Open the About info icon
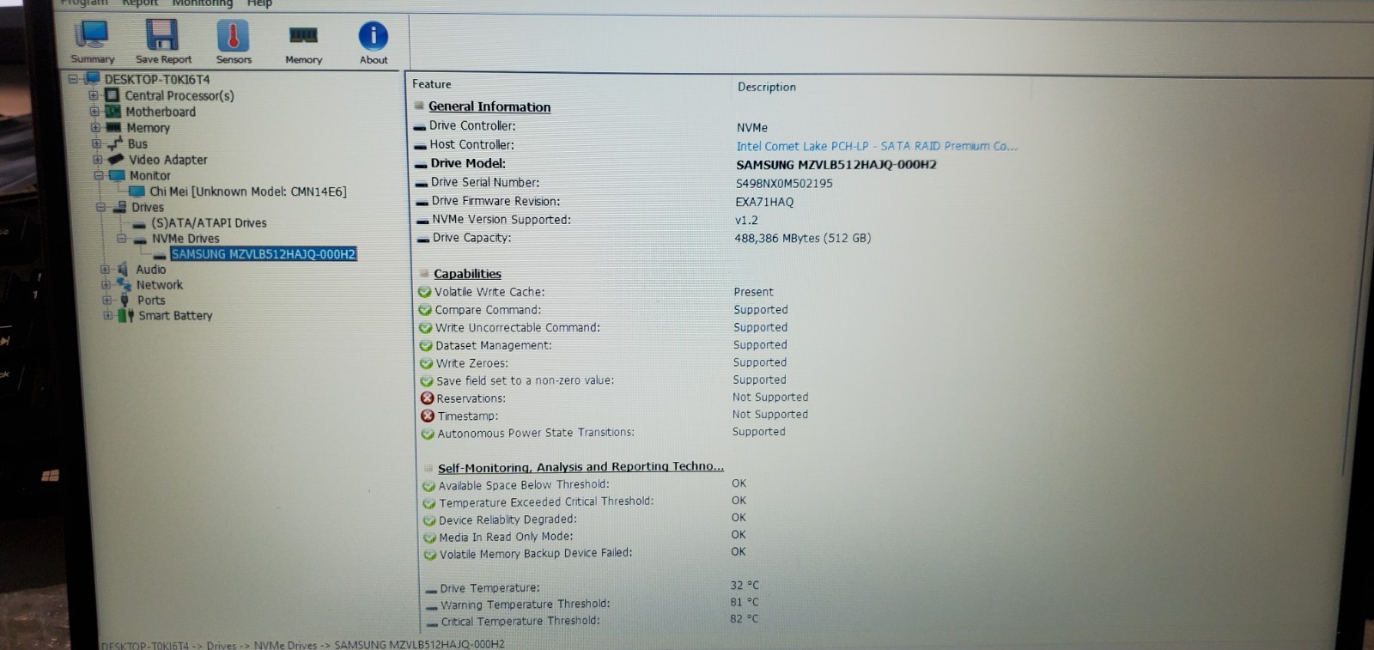 [374, 43]
